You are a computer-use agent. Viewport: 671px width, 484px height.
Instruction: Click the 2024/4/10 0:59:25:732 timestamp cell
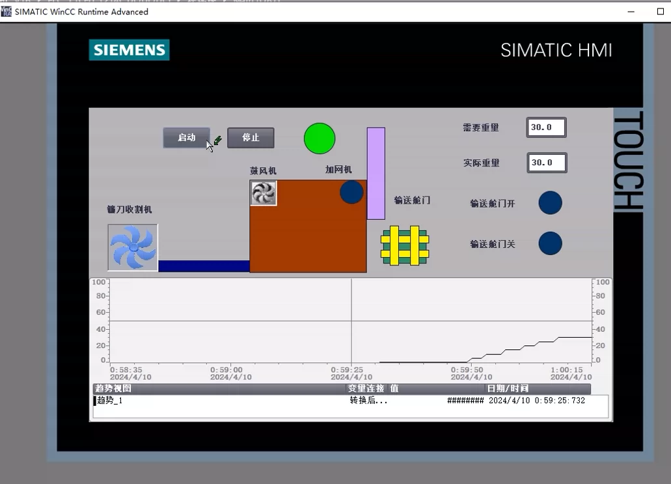coord(537,401)
